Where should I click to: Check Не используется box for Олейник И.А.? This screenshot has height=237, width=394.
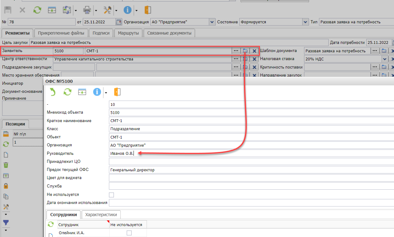click(129, 233)
